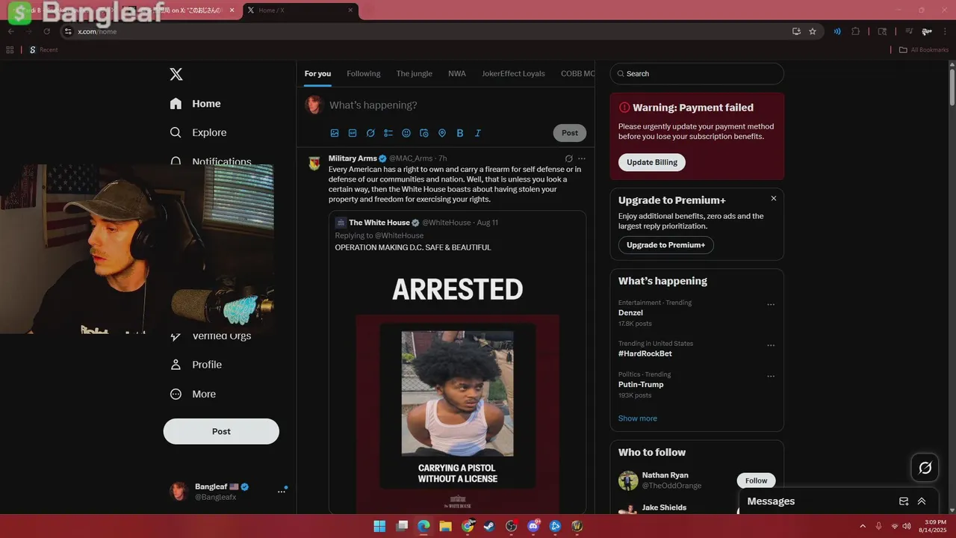
Task: Open Chrome three-dot menu
Action: (x=945, y=31)
